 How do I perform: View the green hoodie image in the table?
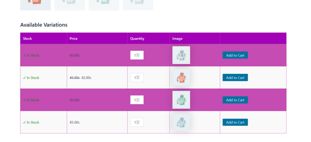tap(181, 100)
